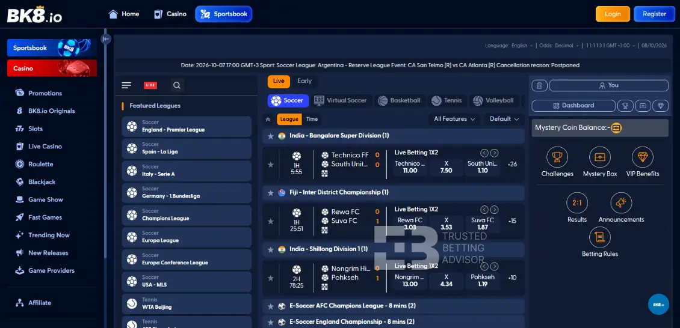Screen dimensions: 680x328
Task: Favorite India Shillong Division 1 league star
Action: click(271, 250)
